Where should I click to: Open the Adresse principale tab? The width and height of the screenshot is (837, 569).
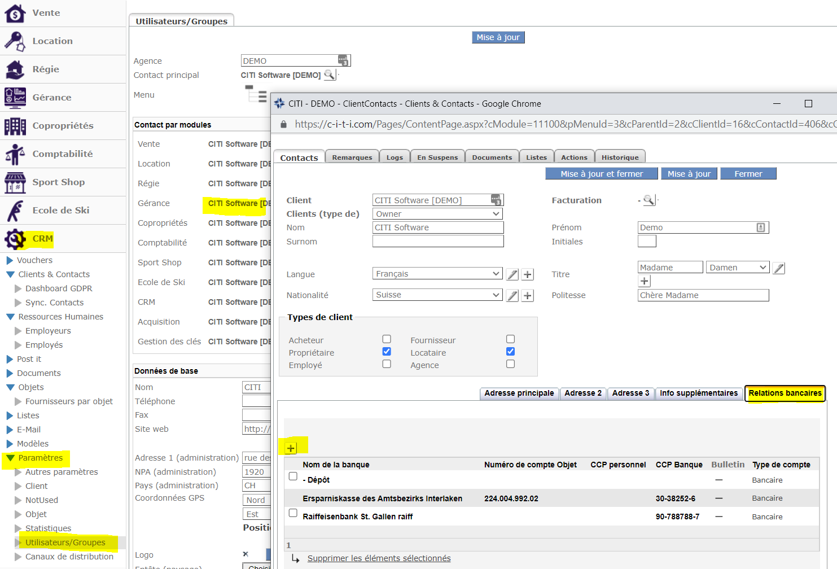point(519,393)
